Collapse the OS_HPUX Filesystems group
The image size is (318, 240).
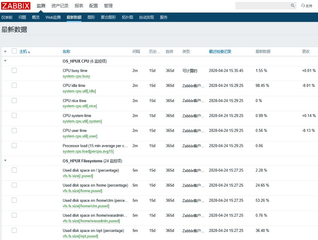(x=5, y=161)
